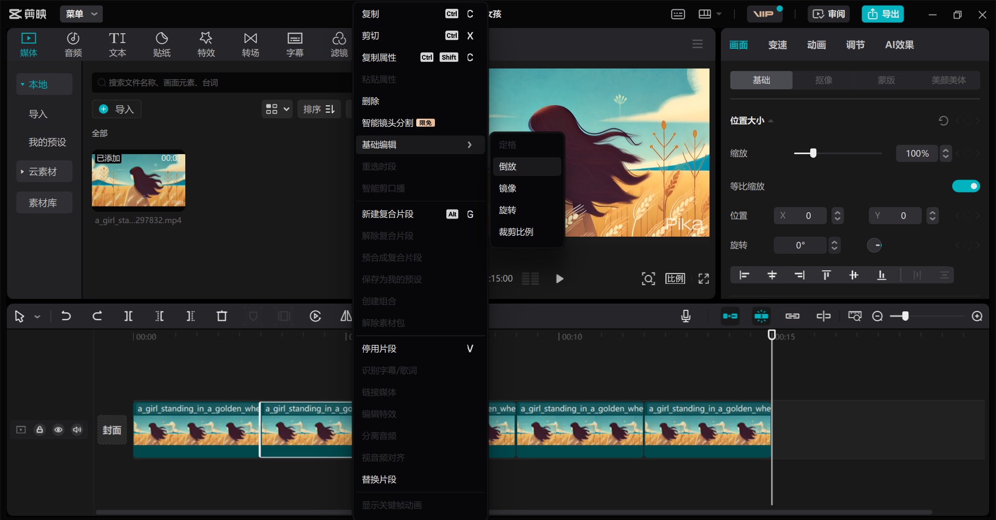Toggle track visibility eye icon
Viewport: 996px width, 520px height.
(58, 430)
